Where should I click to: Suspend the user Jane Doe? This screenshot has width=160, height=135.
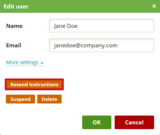click(x=20, y=99)
